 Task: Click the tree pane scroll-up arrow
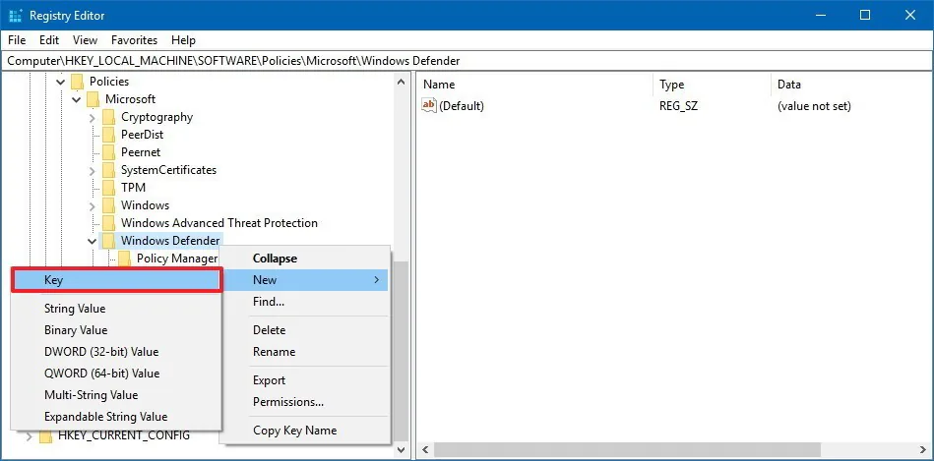coord(402,83)
